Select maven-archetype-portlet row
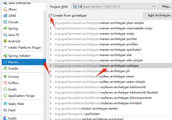 pos(110,39)
